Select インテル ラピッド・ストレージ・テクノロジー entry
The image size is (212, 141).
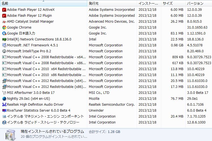[x=43, y=122]
